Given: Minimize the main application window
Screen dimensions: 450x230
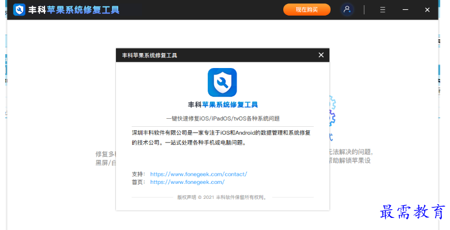Looking at the screenshot, I should click(405, 10).
